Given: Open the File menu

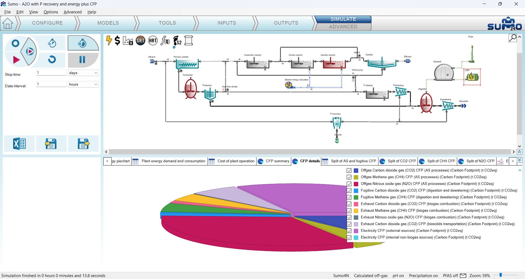Looking at the screenshot, I should [7, 12].
